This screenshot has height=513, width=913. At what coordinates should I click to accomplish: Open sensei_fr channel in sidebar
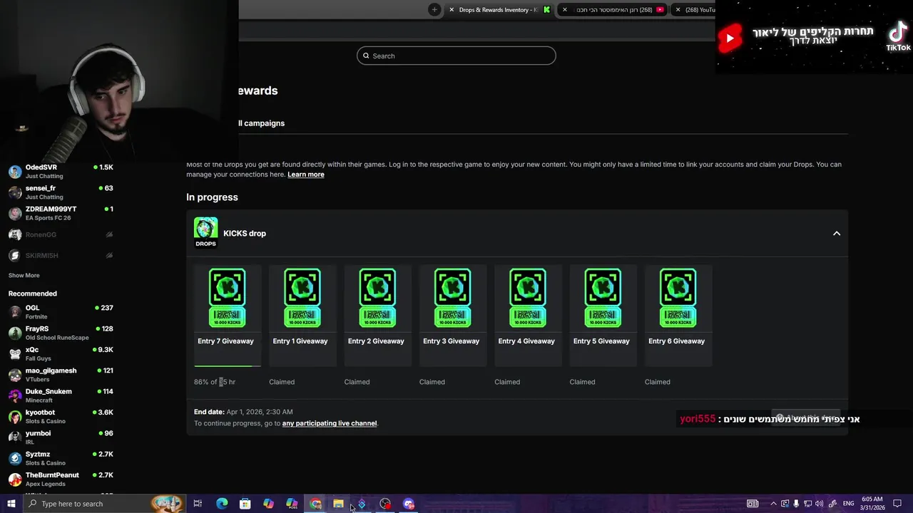[x=61, y=192]
